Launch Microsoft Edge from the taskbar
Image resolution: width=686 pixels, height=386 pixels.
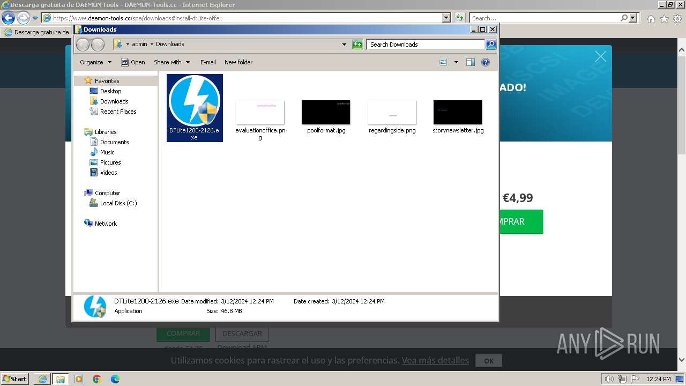point(115,379)
